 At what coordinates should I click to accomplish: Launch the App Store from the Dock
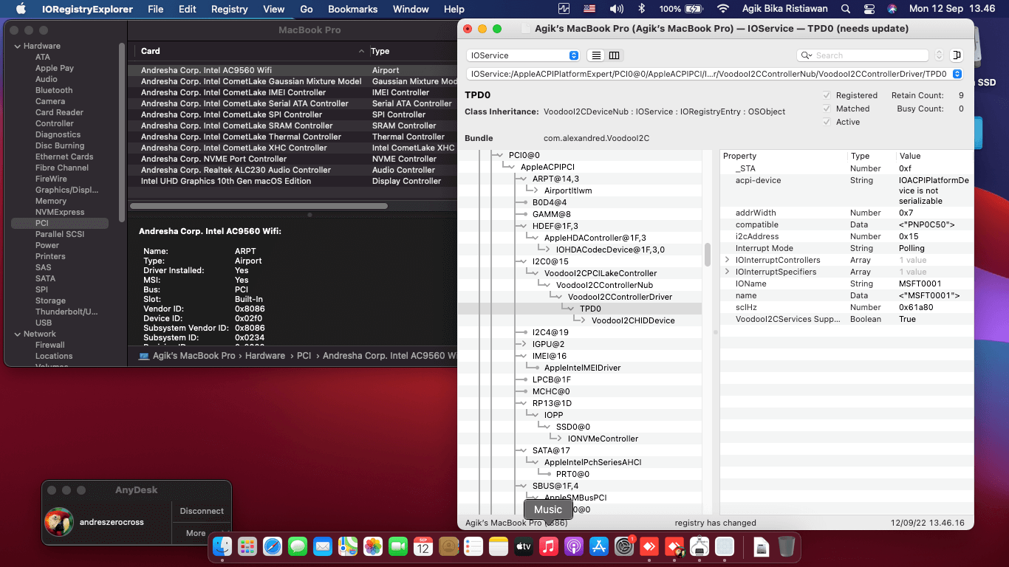(x=598, y=546)
